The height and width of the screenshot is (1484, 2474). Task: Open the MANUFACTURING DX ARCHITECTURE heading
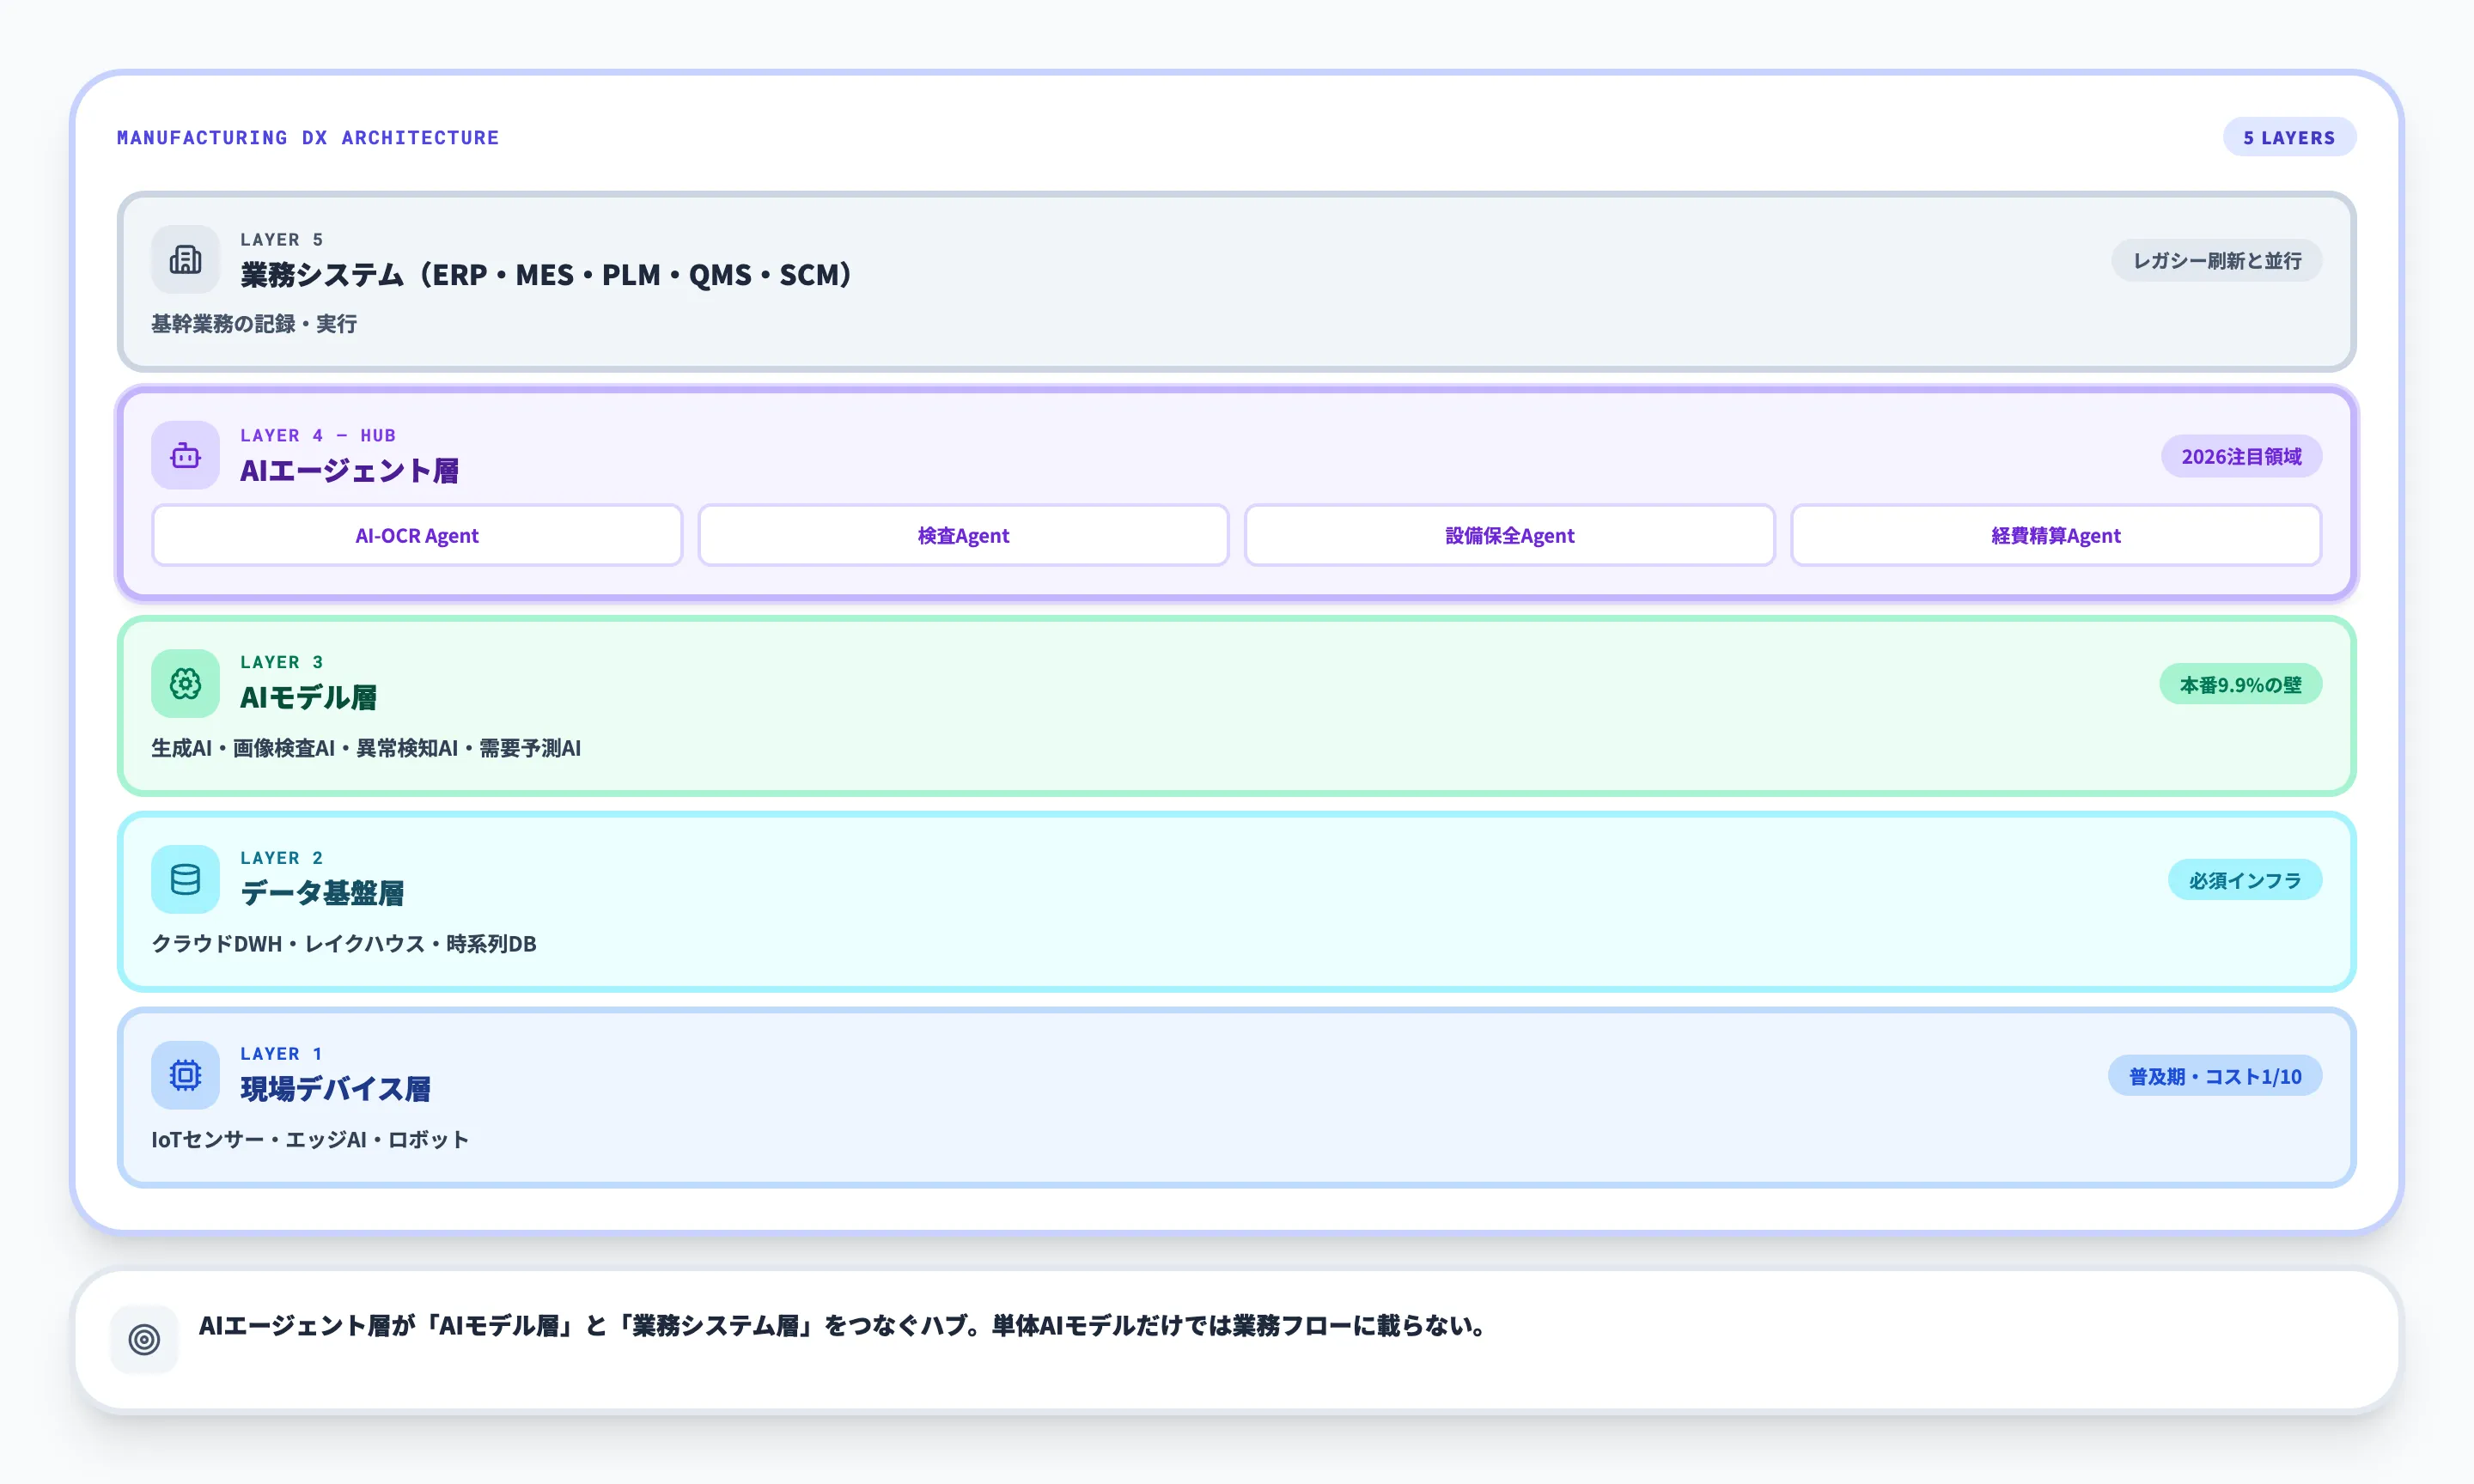[307, 137]
